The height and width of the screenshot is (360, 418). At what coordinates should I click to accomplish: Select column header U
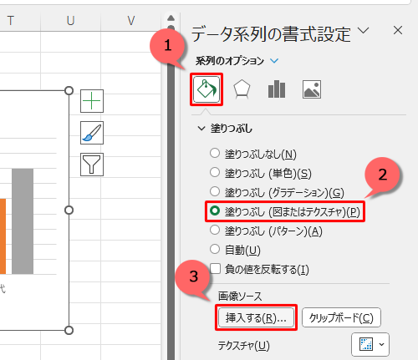point(70,21)
